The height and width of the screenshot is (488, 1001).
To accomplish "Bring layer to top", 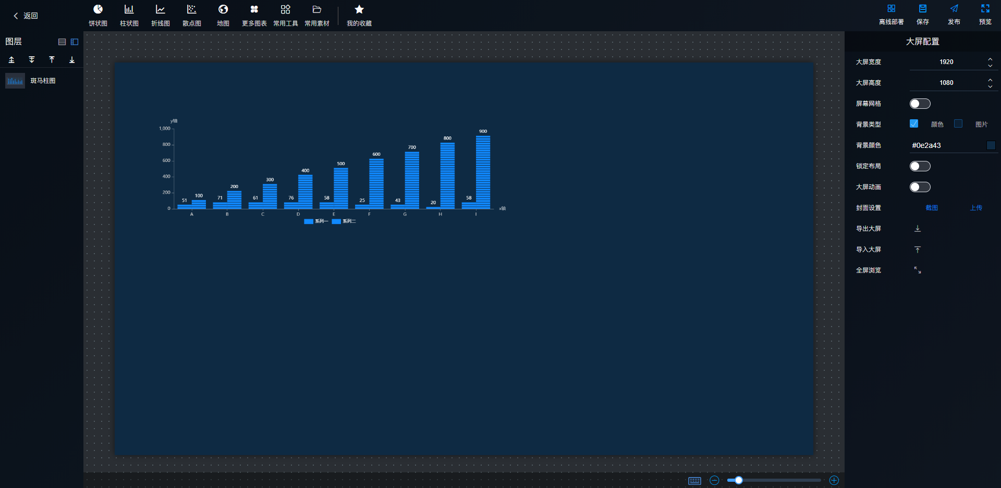I will coord(52,60).
